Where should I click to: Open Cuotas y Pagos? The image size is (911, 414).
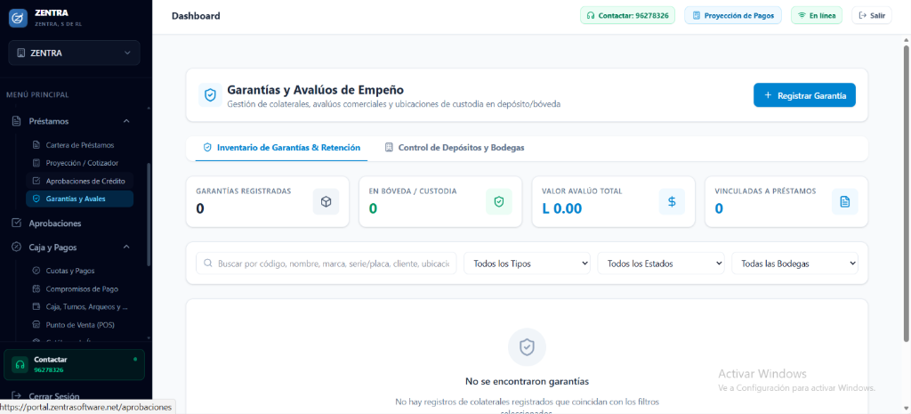(x=80, y=271)
